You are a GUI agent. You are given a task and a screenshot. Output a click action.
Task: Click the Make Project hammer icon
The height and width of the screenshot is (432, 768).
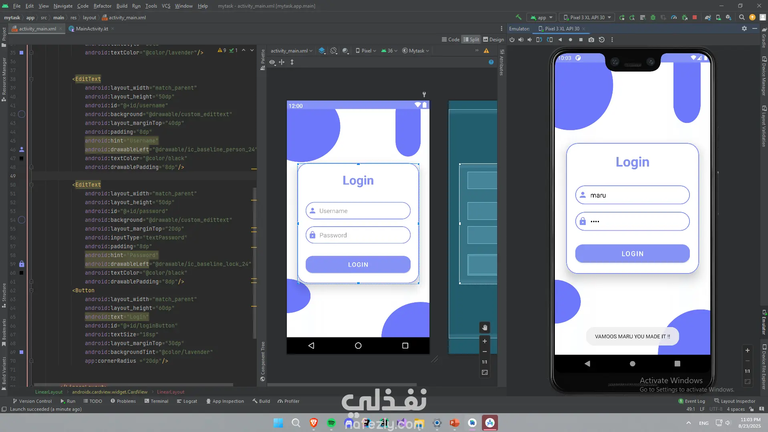click(x=518, y=17)
